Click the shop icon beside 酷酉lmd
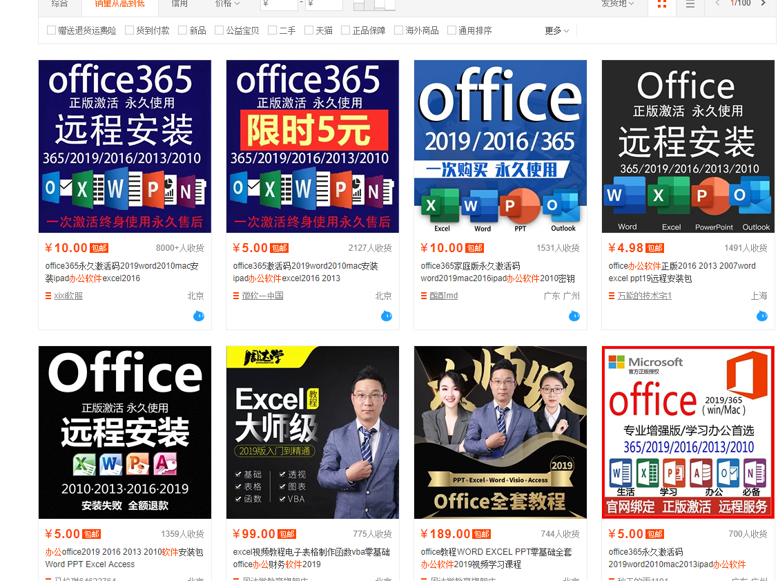This screenshot has width=778, height=581. tap(424, 296)
